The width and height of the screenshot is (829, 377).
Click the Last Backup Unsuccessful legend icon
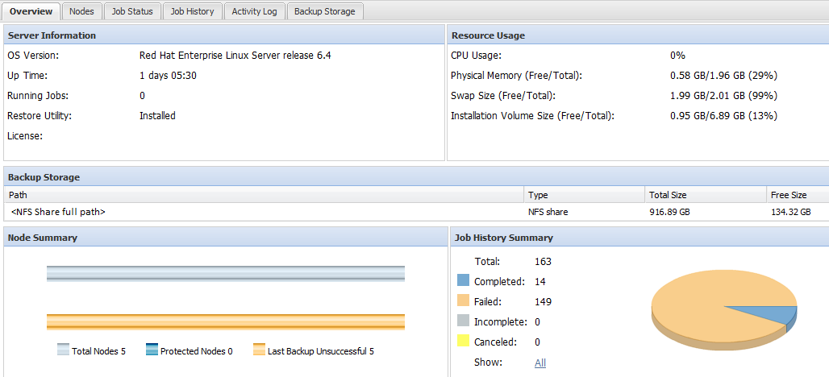[259, 350]
